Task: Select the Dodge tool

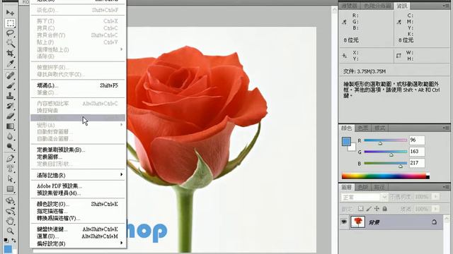Action: click(x=10, y=147)
